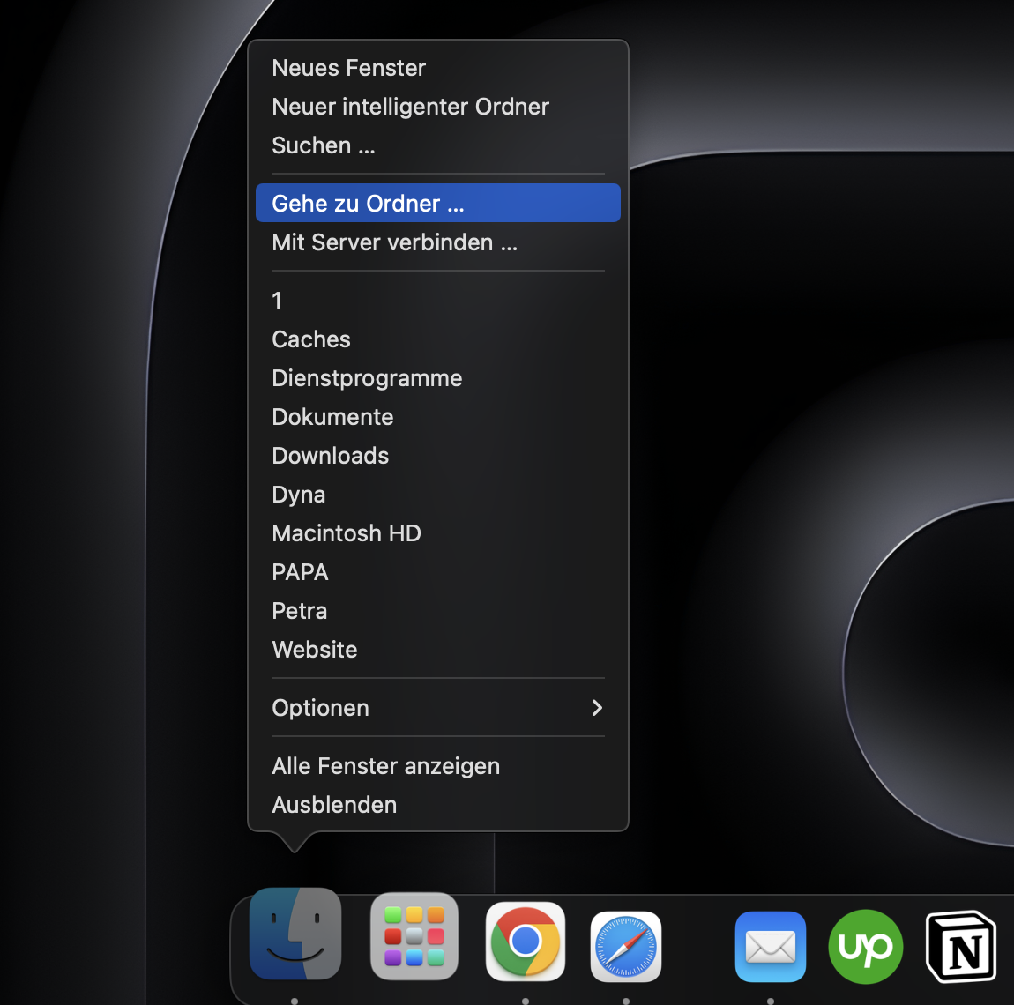Viewport: 1014px width, 1005px height.
Task: Open the Website folder entry
Action: pos(314,649)
